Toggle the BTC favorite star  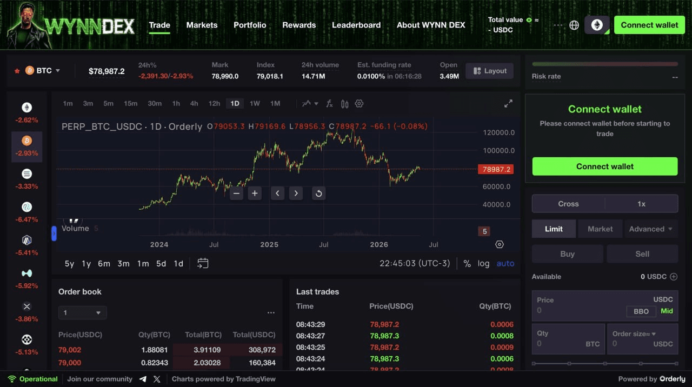point(17,71)
